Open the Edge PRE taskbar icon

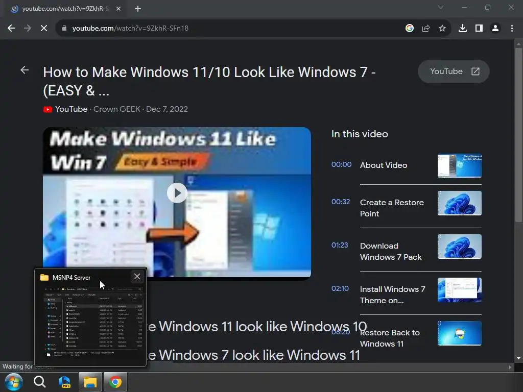[64, 382]
